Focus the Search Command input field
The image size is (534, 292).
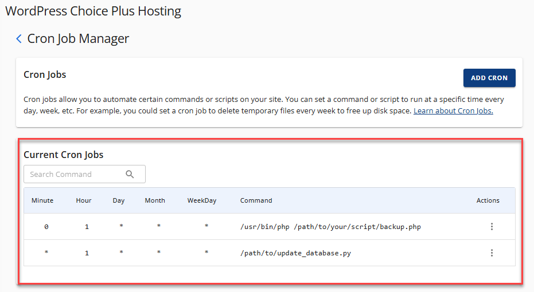(84, 174)
